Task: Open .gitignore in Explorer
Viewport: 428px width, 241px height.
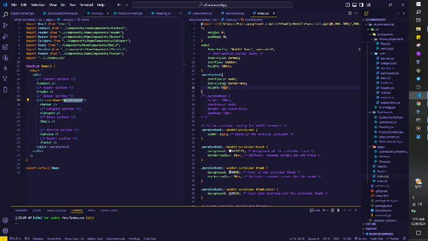Action: (x=381, y=191)
